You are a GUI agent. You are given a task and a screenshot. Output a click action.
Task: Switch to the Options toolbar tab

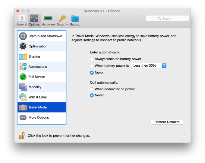[x=34, y=20]
